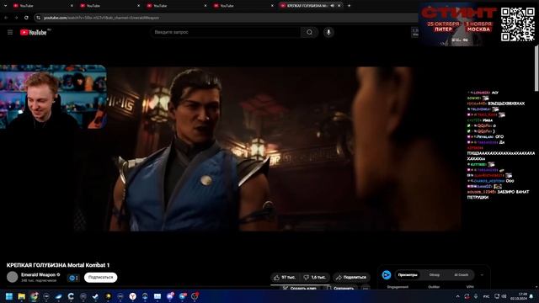Viewport: 539px width, 303px height.
Task: Open File Explorer from taskbar
Action: [22, 296]
